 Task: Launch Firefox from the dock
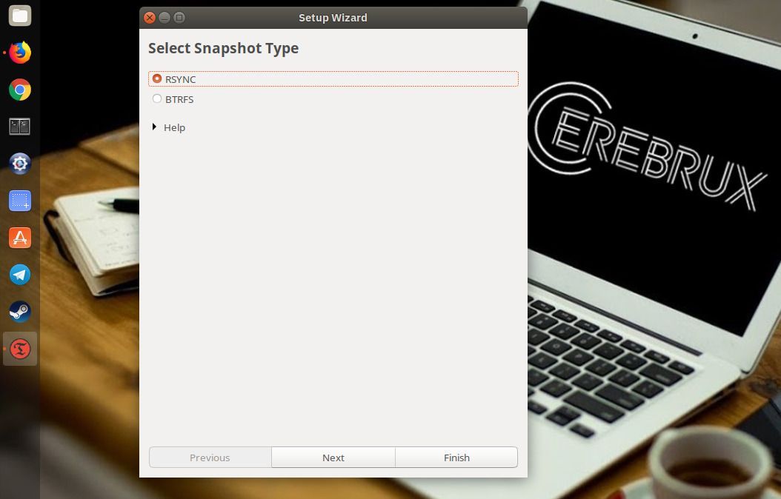pyautogui.click(x=19, y=52)
